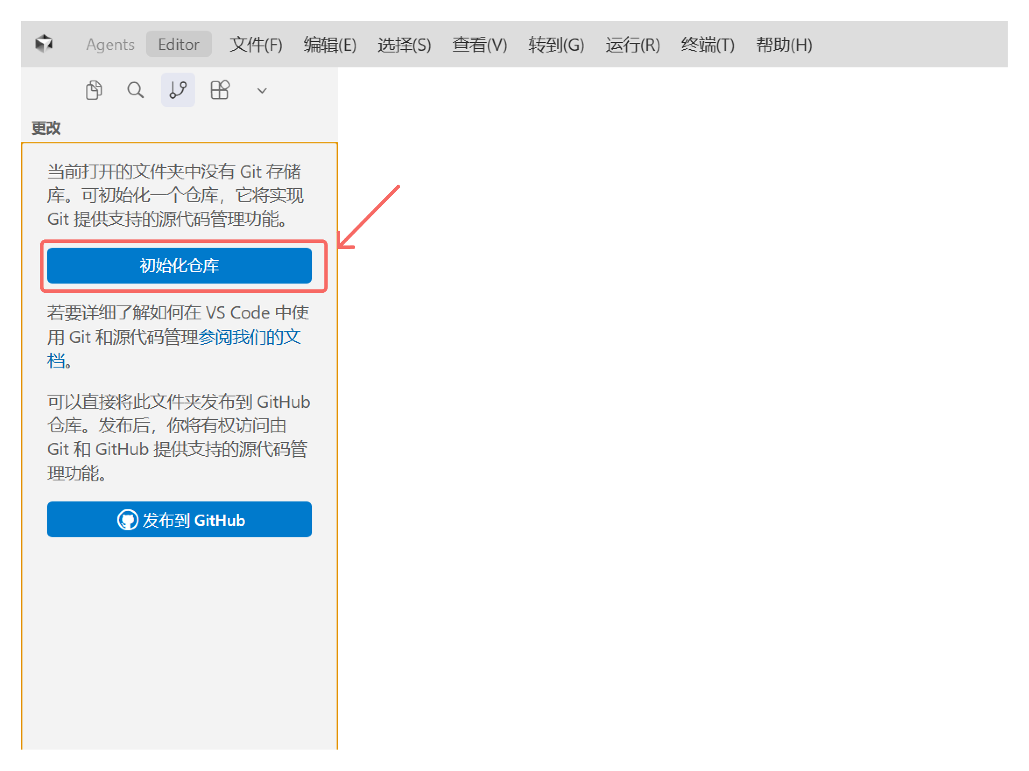Expand the chevron next to sidebar icons
The height and width of the screenshot is (771, 1029).
click(261, 91)
